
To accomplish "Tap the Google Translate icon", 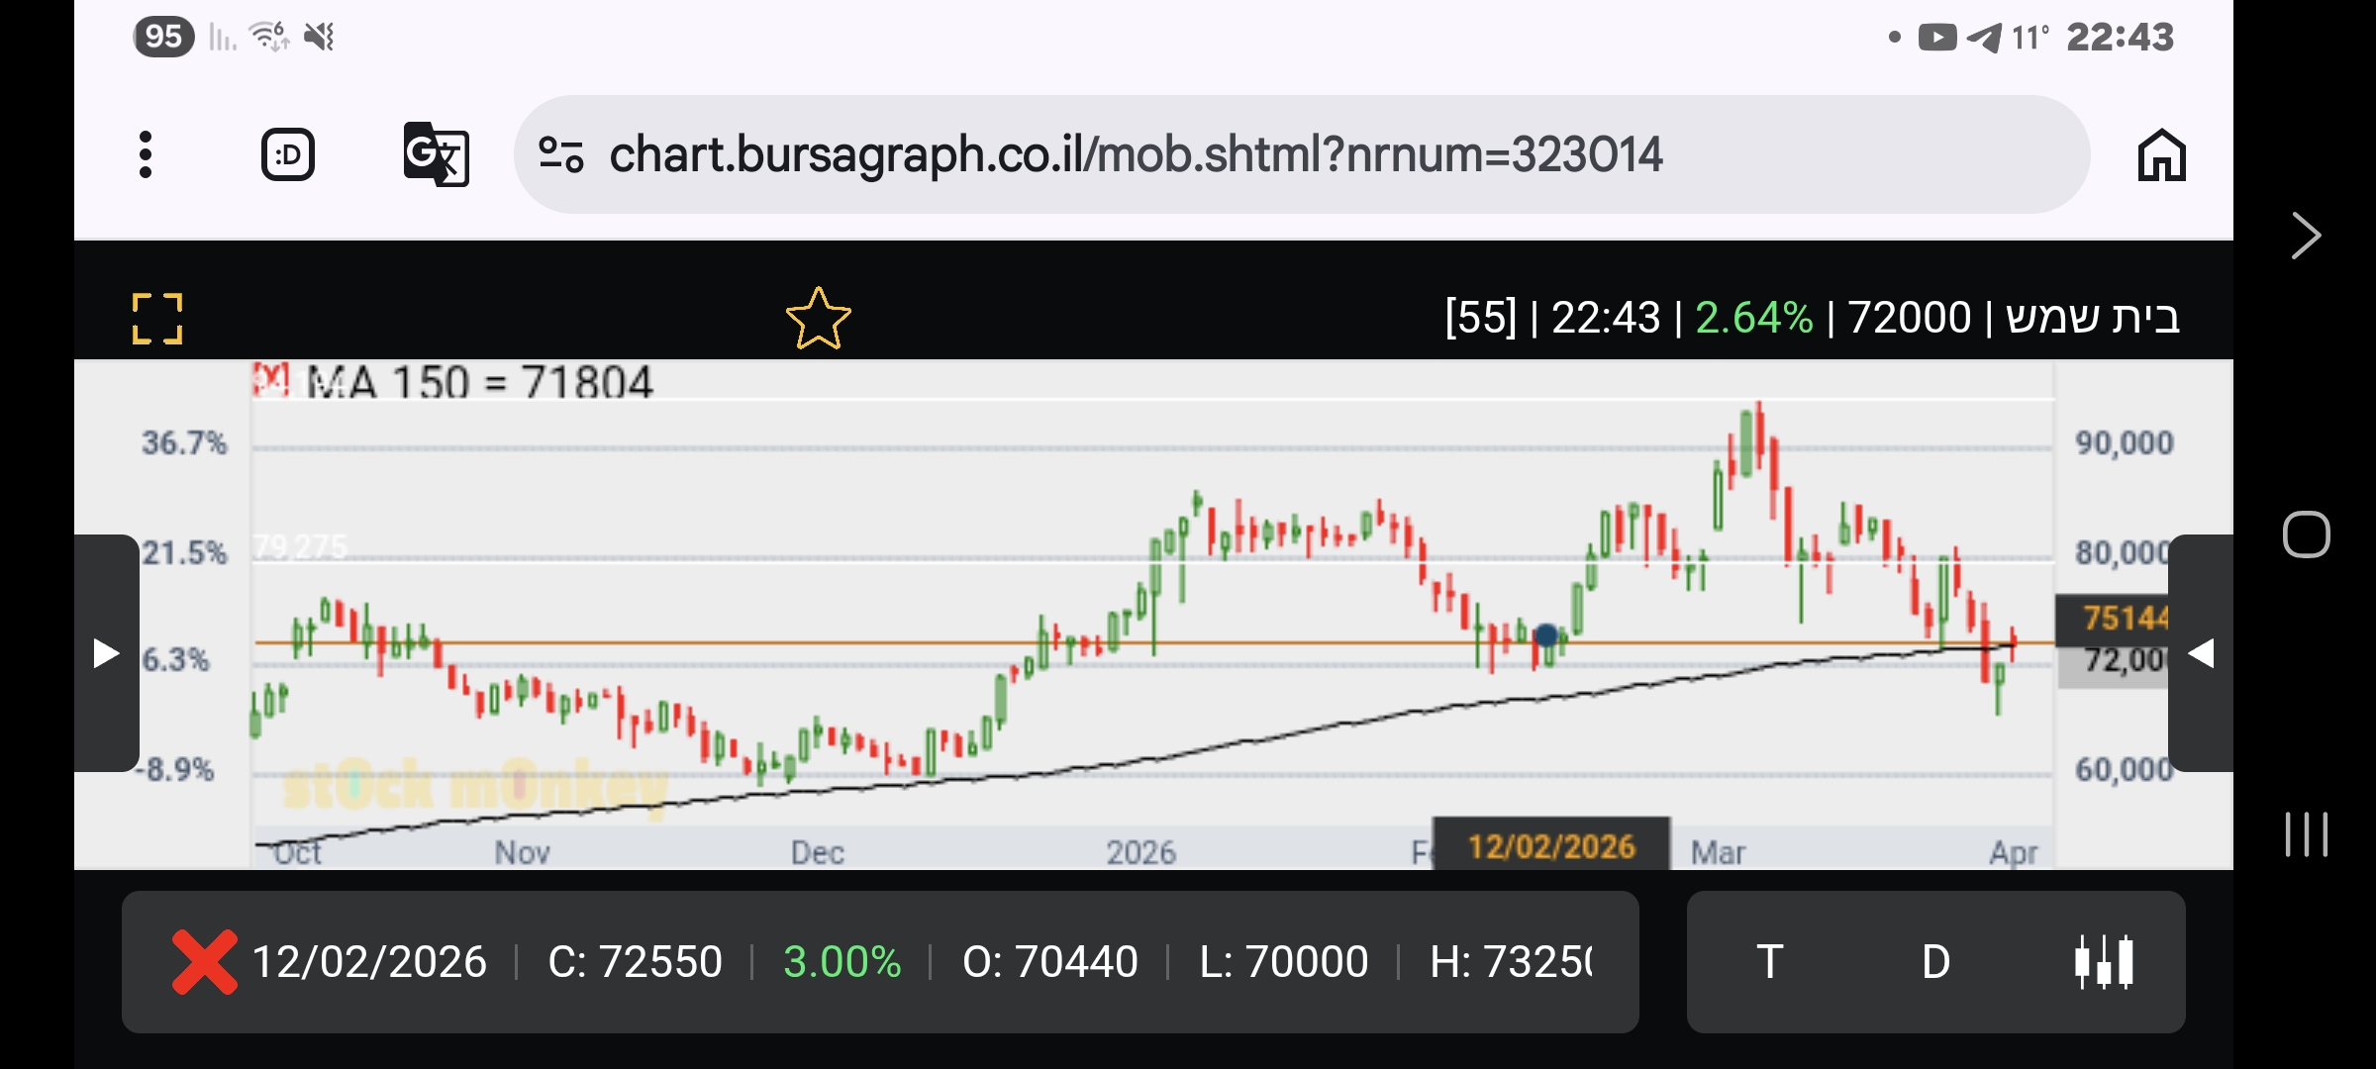I will (x=436, y=154).
